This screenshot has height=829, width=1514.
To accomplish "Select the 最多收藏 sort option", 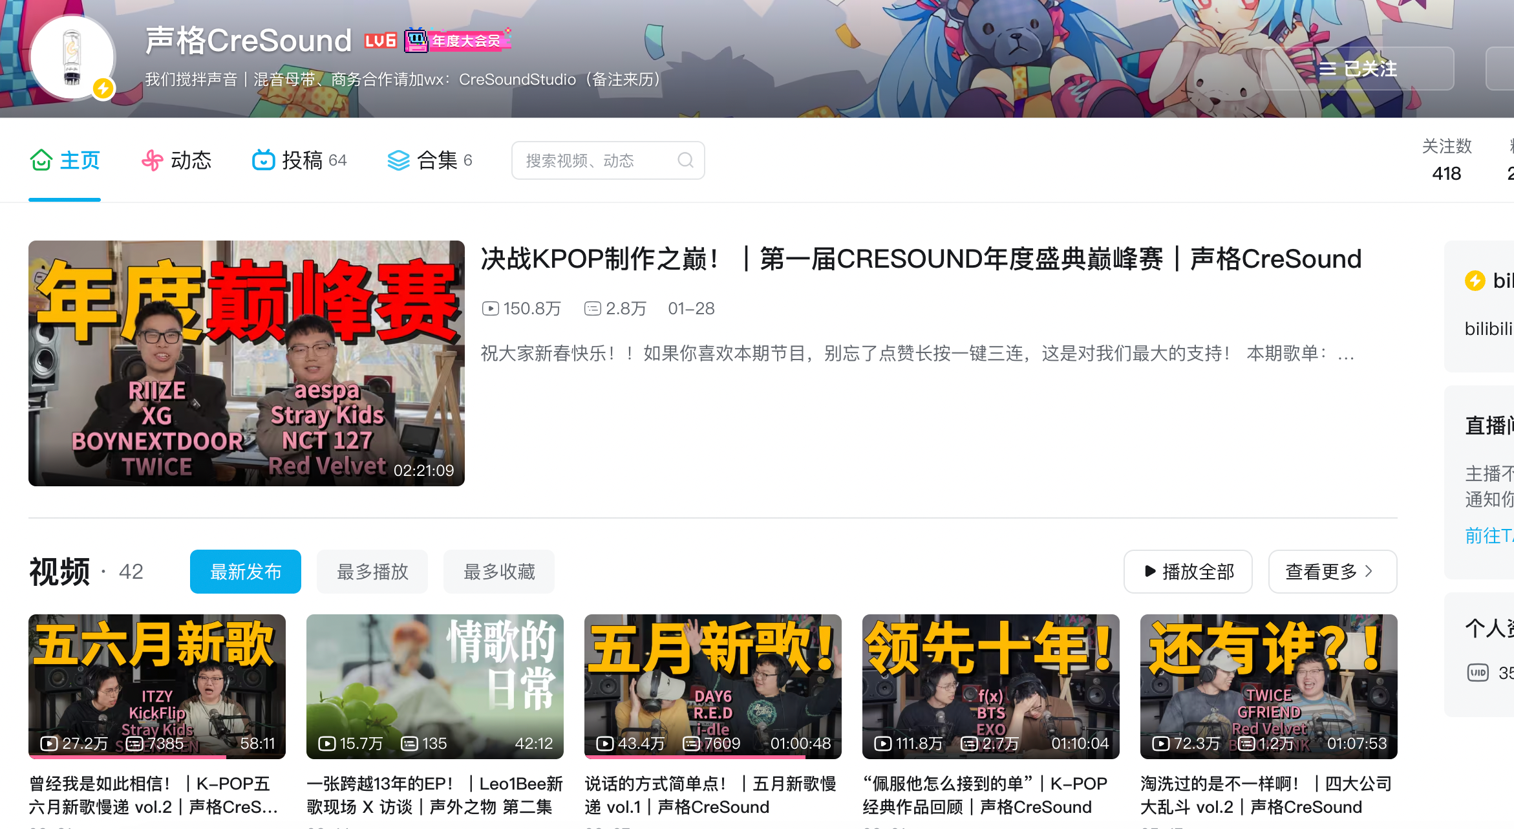I will (499, 572).
